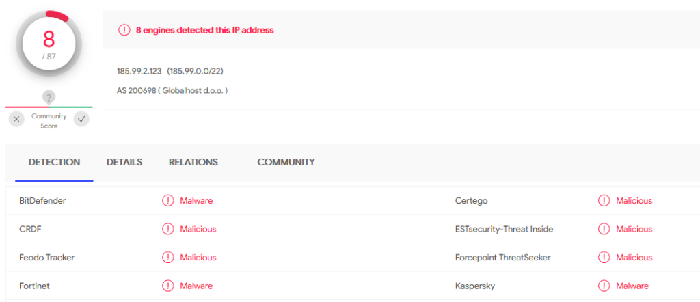
Task: Click the AS 200698 Globalhost d.o.o. text
Action: [172, 90]
